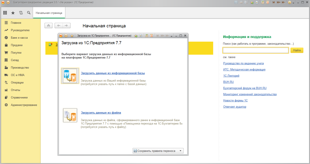The image size is (310, 164).
Task: Open ИТС. Методическая информация link
Action: point(244,69)
